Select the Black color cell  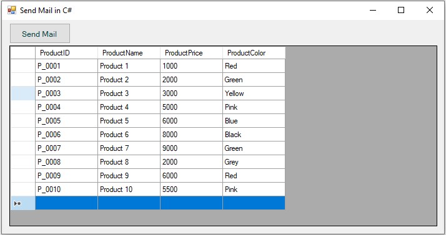254,135
